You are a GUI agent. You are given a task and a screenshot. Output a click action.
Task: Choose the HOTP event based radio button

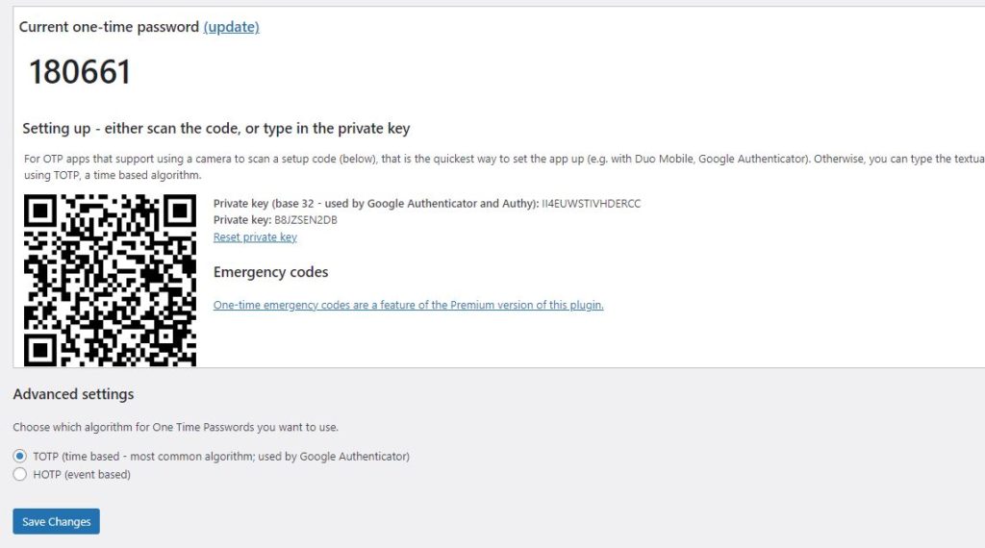pos(20,474)
